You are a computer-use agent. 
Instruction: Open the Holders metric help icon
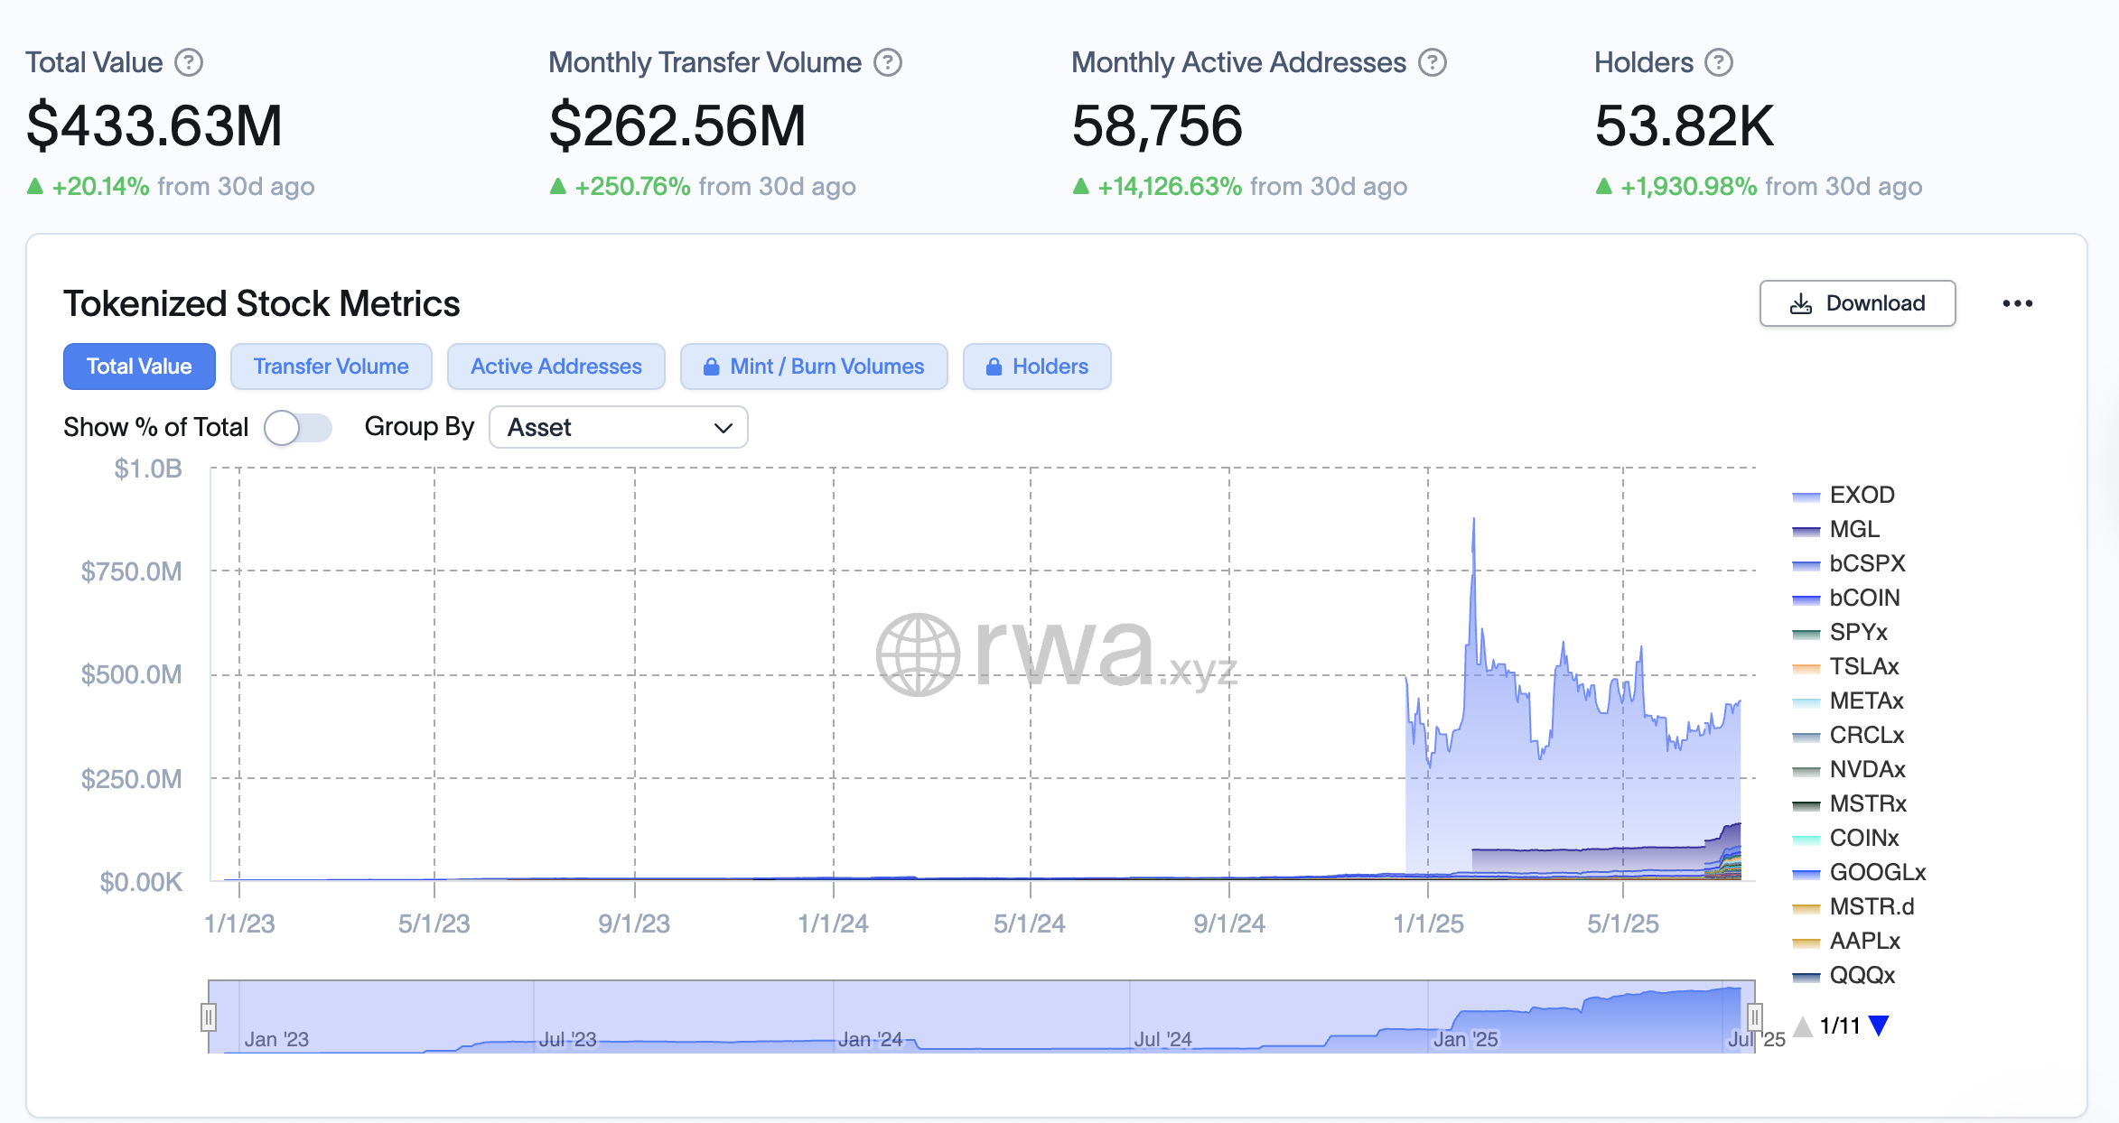click(1719, 61)
